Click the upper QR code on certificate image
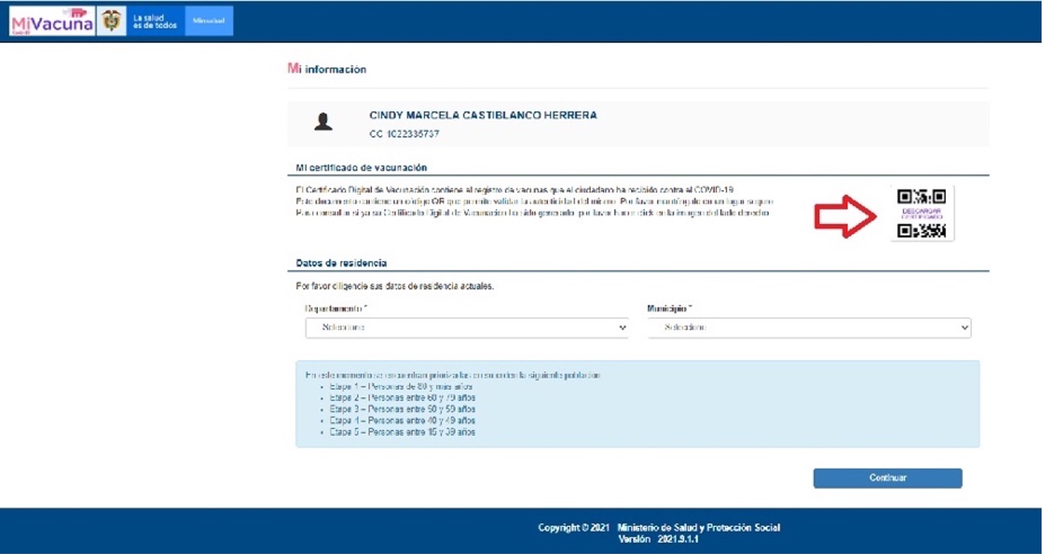Screen dimensions: 1044x558 click(x=922, y=197)
